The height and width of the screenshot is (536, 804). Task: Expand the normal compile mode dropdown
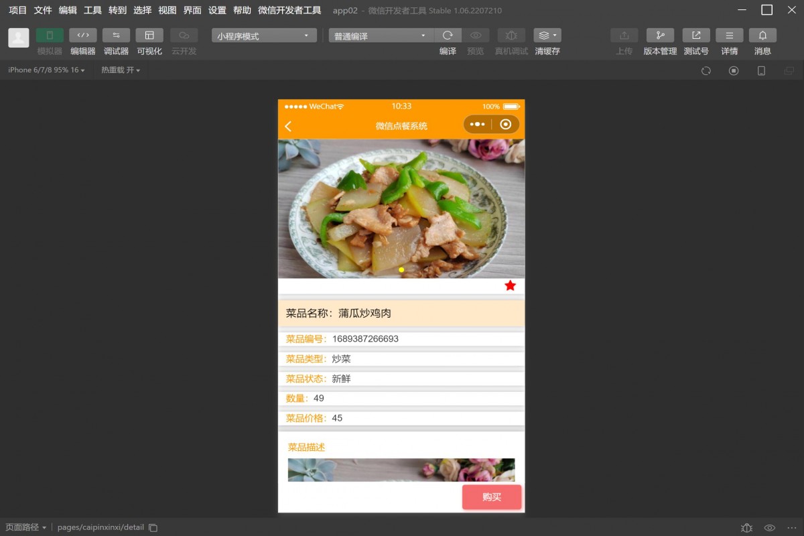point(381,36)
